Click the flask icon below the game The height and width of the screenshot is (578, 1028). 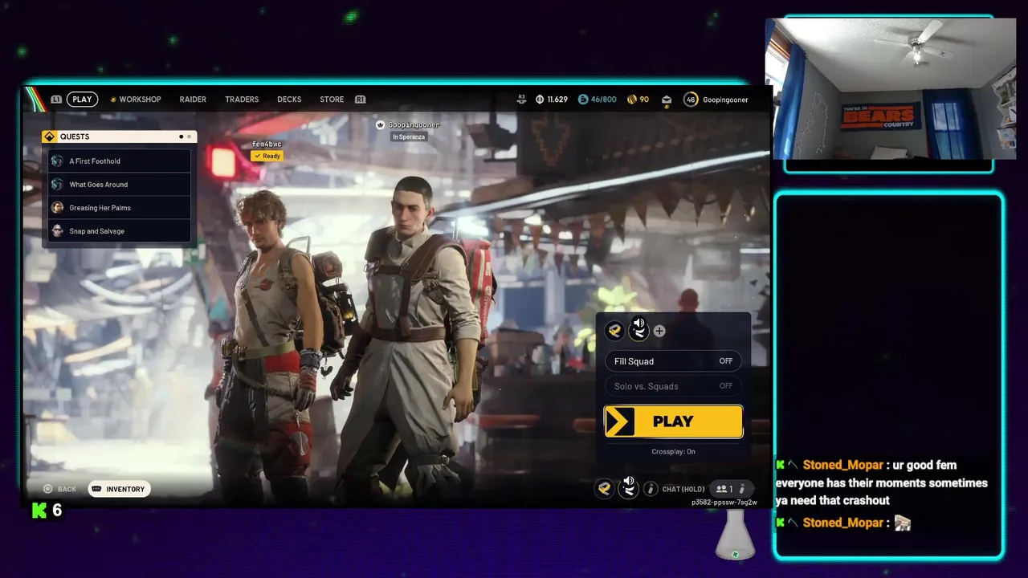click(735, 535)
